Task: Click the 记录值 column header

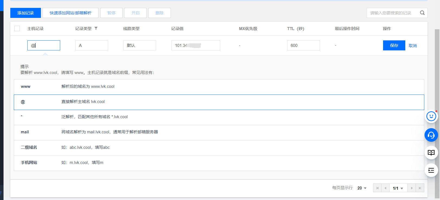Action: (177, 28)
